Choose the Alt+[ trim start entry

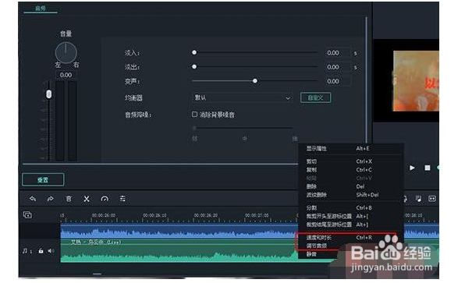[x=350, y=216]
